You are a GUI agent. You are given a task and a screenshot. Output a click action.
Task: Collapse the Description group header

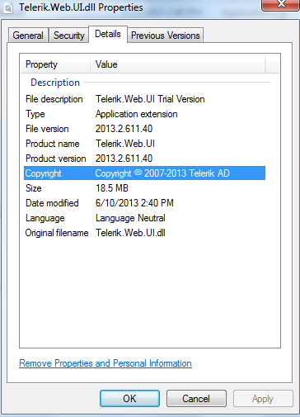[x=55, y=83]
